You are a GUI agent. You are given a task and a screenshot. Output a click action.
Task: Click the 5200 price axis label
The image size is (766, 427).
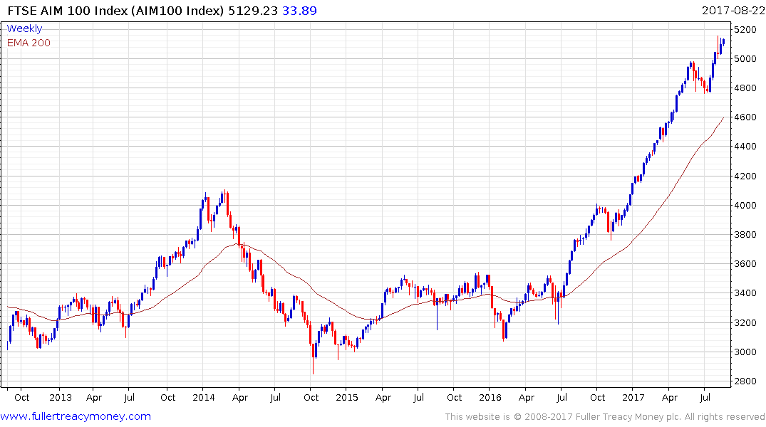click(x=745, y=30)
